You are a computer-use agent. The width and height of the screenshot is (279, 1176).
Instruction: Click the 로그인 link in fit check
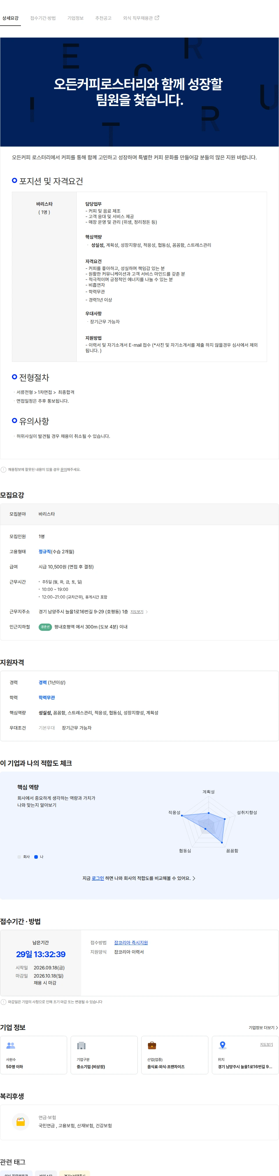tap(98, 878)
